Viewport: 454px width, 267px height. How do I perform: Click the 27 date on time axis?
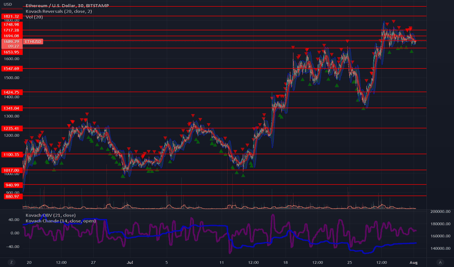[x=93, y=262]
